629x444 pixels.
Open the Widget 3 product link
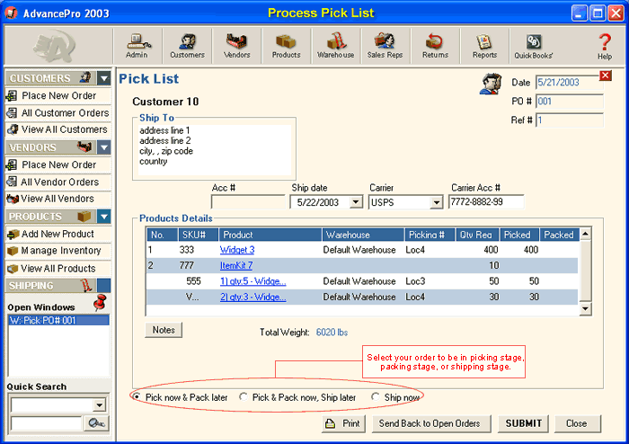click(237, 250)
